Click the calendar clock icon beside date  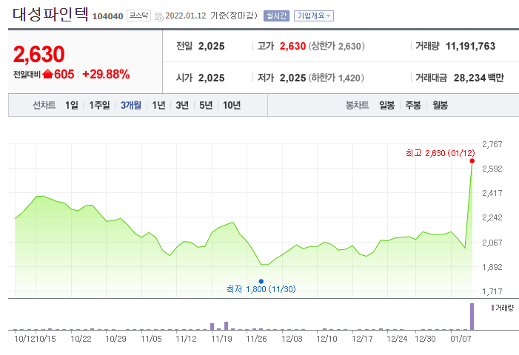click(x=159, y=16)
